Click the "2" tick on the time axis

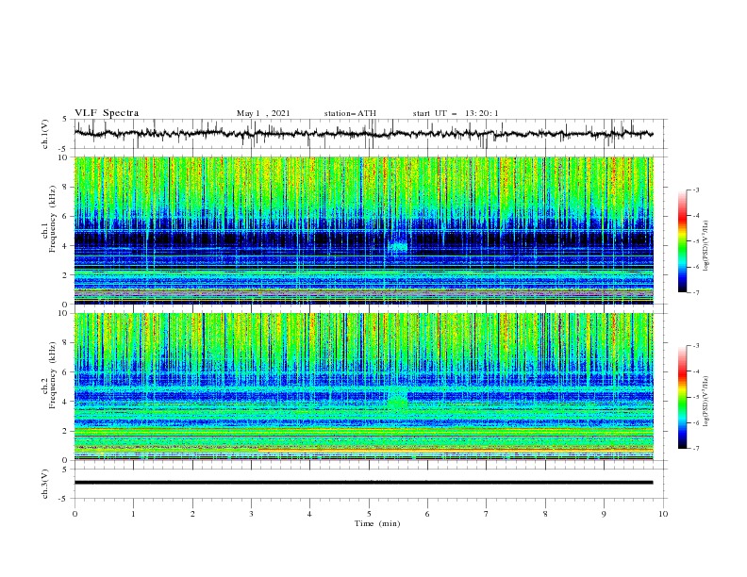192,514
